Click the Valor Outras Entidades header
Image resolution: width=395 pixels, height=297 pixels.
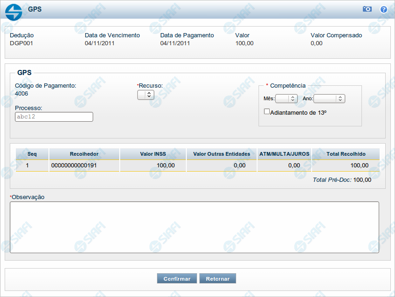click(222, 154)
